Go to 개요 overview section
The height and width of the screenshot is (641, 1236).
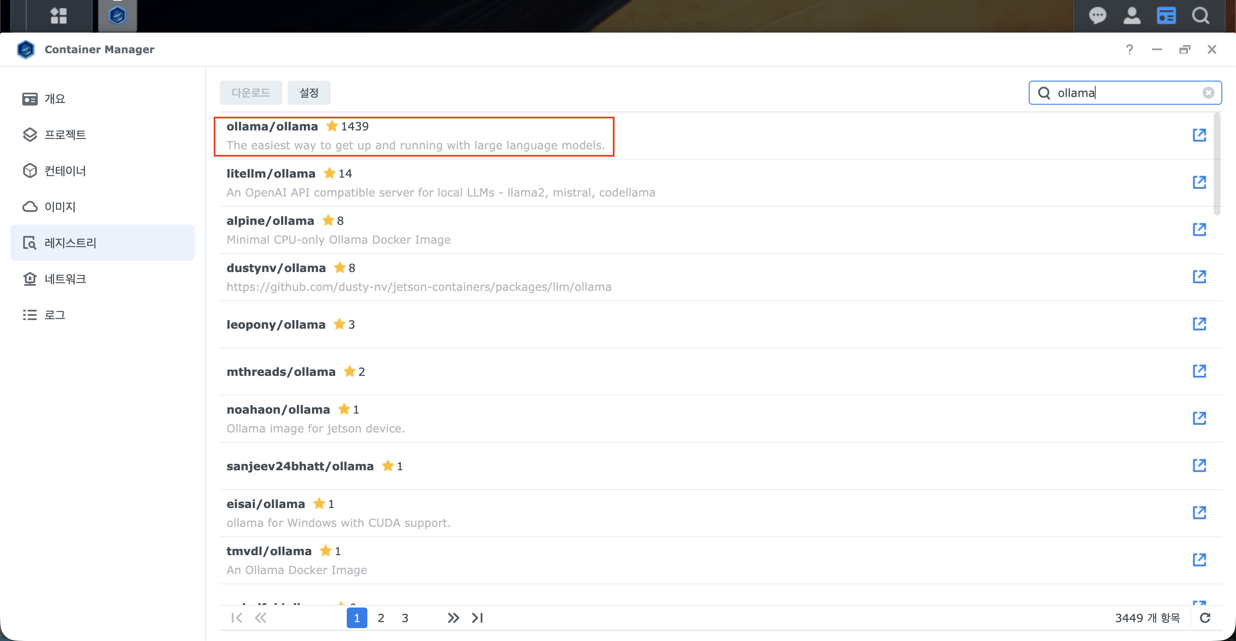pyautogui.click(x=55, y=99)
